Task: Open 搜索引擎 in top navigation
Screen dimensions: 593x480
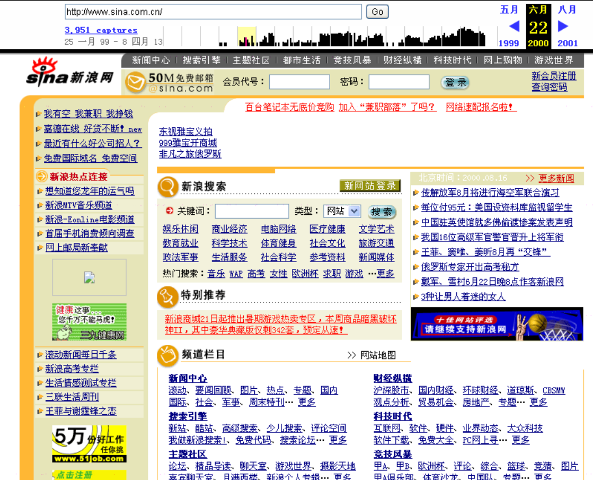Action: point(201,60)
